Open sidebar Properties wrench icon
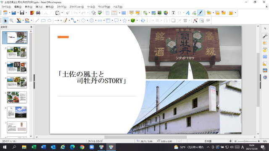 click(x=265, y=36)
